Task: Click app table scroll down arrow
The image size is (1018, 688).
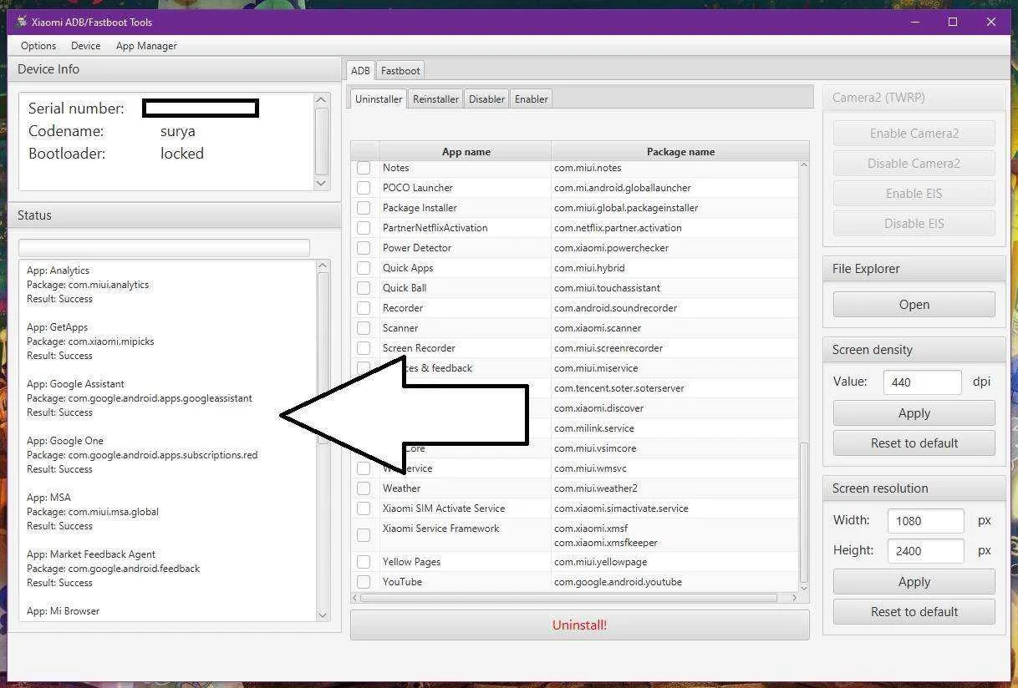Action: pos(804,588)
